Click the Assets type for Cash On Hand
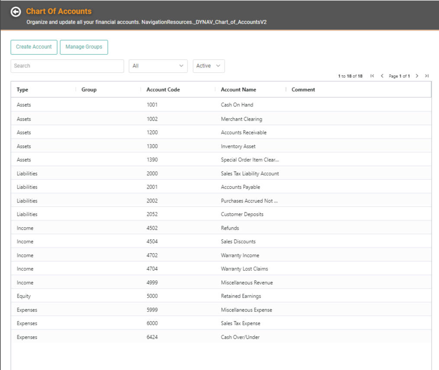The width and height of the screenshot is (439, 370). [x=24, y=105]
